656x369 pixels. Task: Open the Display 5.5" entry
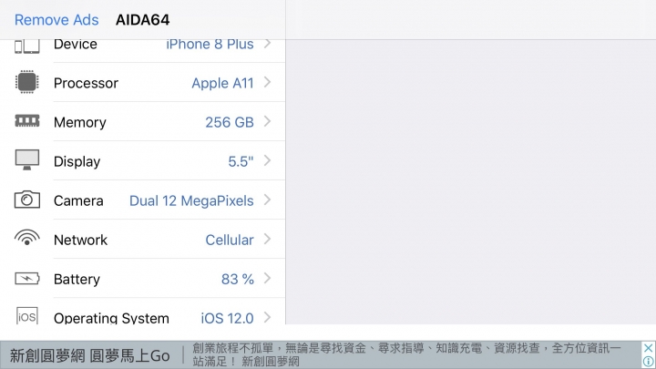pyautogui.click(x=142, y=160)
